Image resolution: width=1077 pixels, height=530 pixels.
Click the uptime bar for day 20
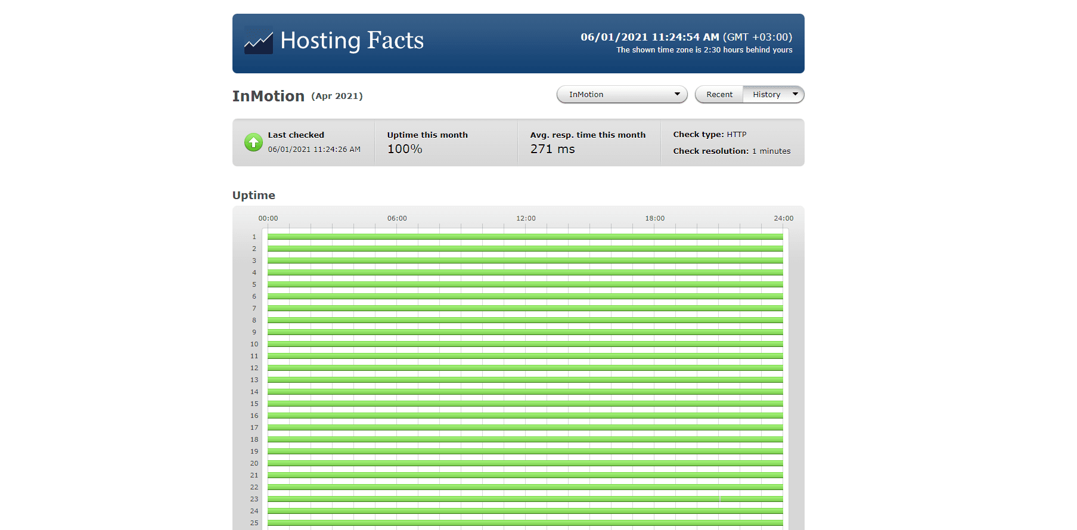point(525,463)
